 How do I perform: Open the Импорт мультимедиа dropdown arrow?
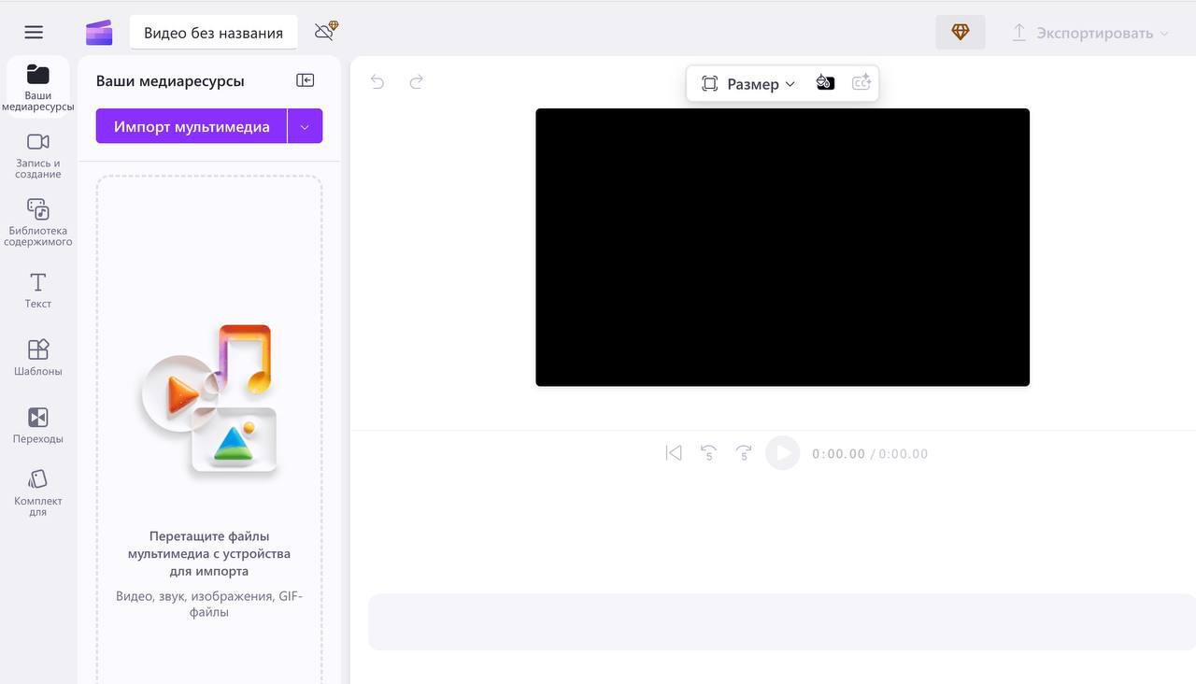(305, 125)
